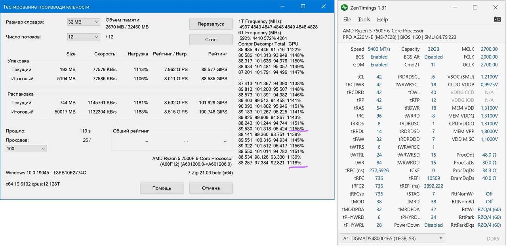
Task: Open the File menu in ZenTimings
Action: point(347,19)
